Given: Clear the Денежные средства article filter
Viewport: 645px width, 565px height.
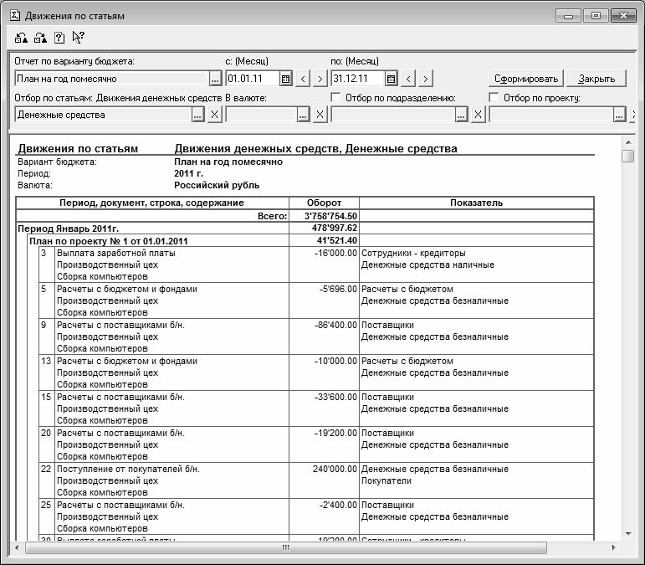Looking at the screenshot, I should coord(215,115).
